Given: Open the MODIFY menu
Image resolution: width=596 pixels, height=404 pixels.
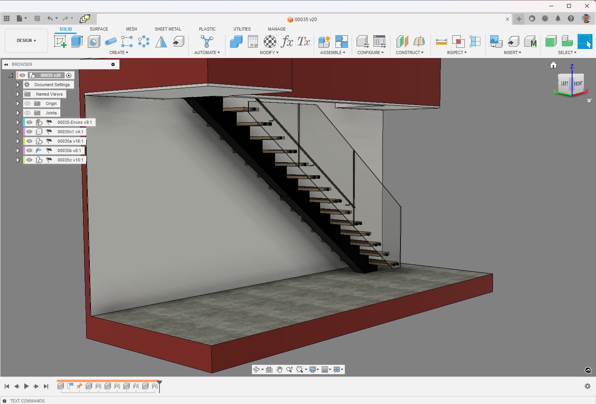Looking at the screenshot, I should coord(269,53).
